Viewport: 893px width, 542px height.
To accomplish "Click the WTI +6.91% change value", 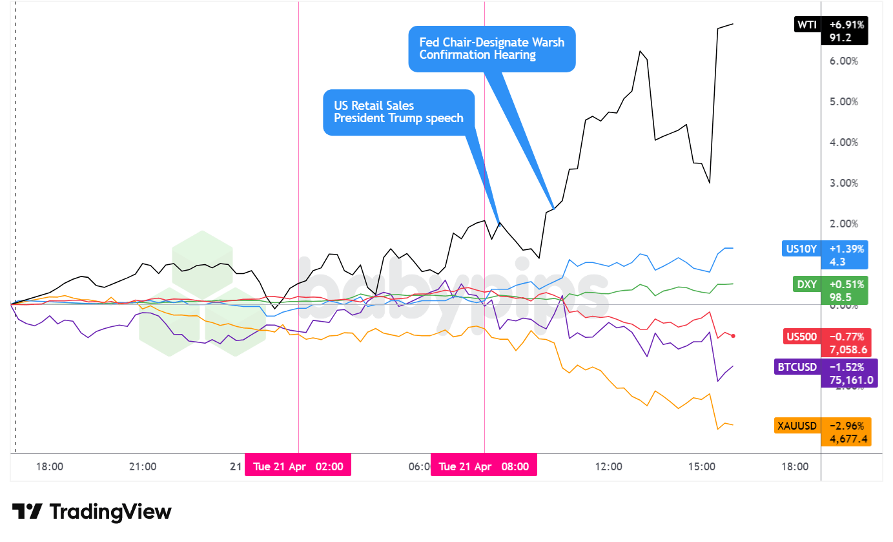I will pos(847,25).
